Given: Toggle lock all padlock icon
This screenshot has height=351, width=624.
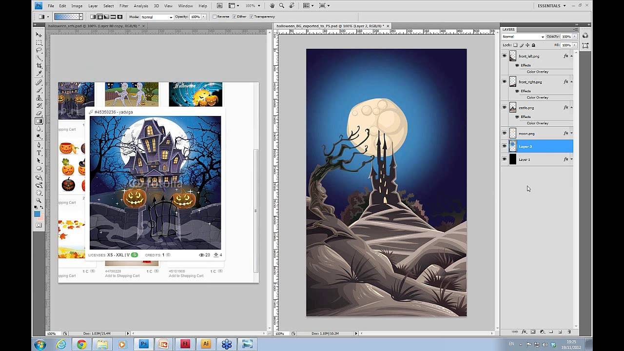Looking at the screenshot, I should (x=533, y=45).
